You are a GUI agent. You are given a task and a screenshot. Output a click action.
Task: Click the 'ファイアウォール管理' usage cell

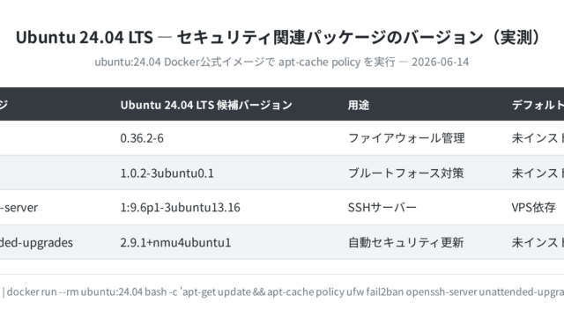point(406,138)
